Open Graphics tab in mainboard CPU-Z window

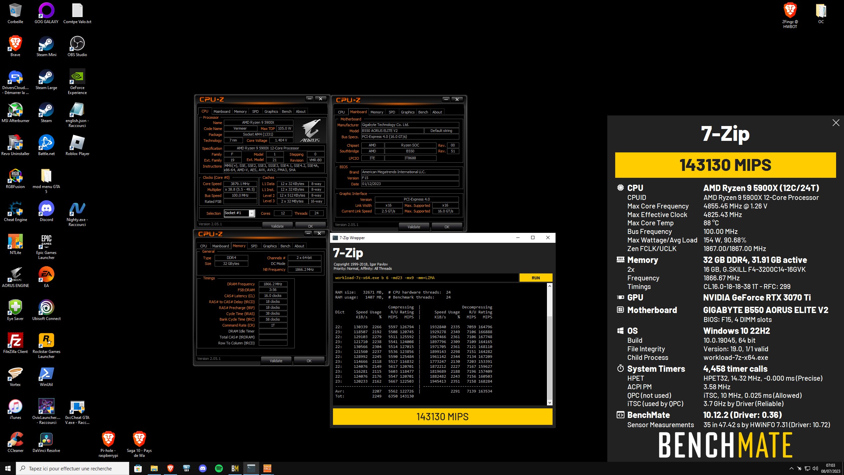tap(407, 112)
